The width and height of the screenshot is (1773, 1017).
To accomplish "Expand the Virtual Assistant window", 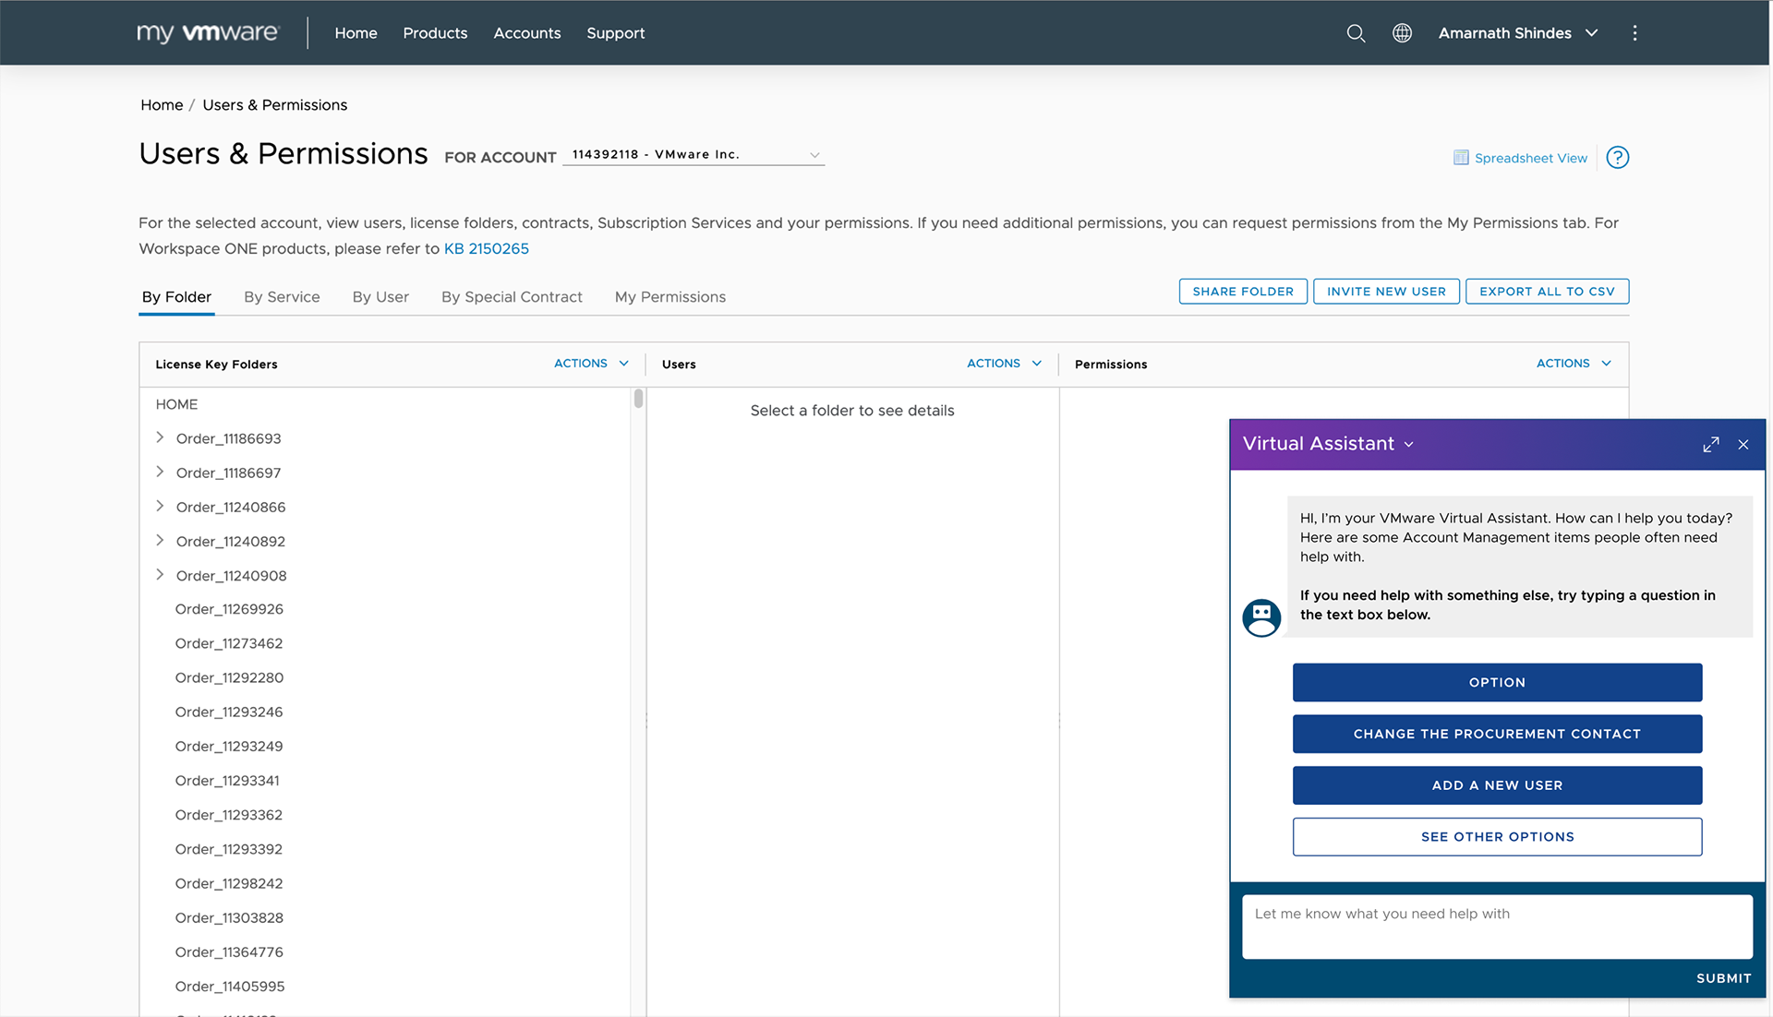I will 1711,445.
